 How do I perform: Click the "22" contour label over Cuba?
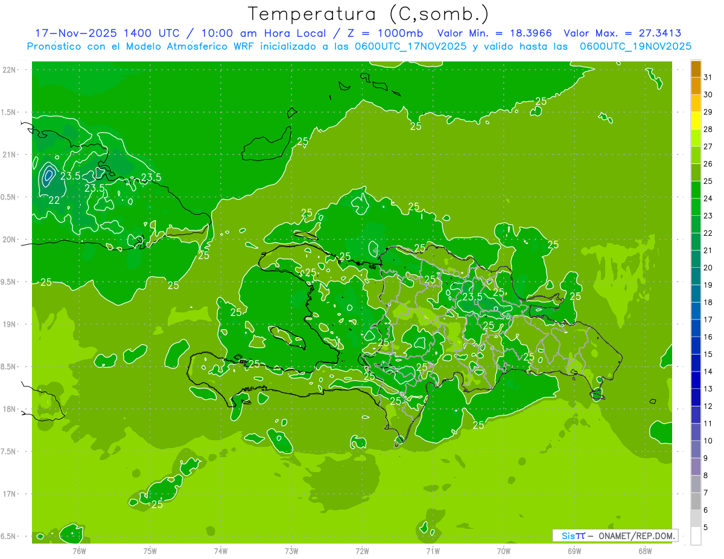(54, 200)
